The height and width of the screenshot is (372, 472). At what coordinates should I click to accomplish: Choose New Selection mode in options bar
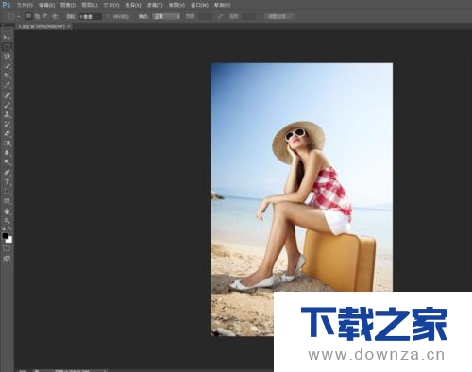[28, 16]
